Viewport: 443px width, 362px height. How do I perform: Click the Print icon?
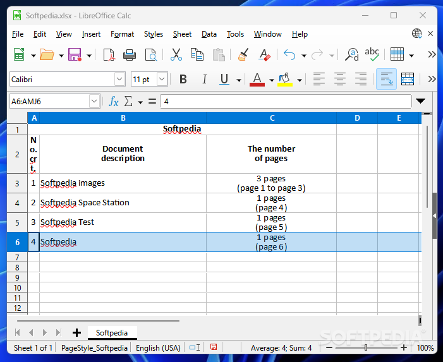pos(130,55)
